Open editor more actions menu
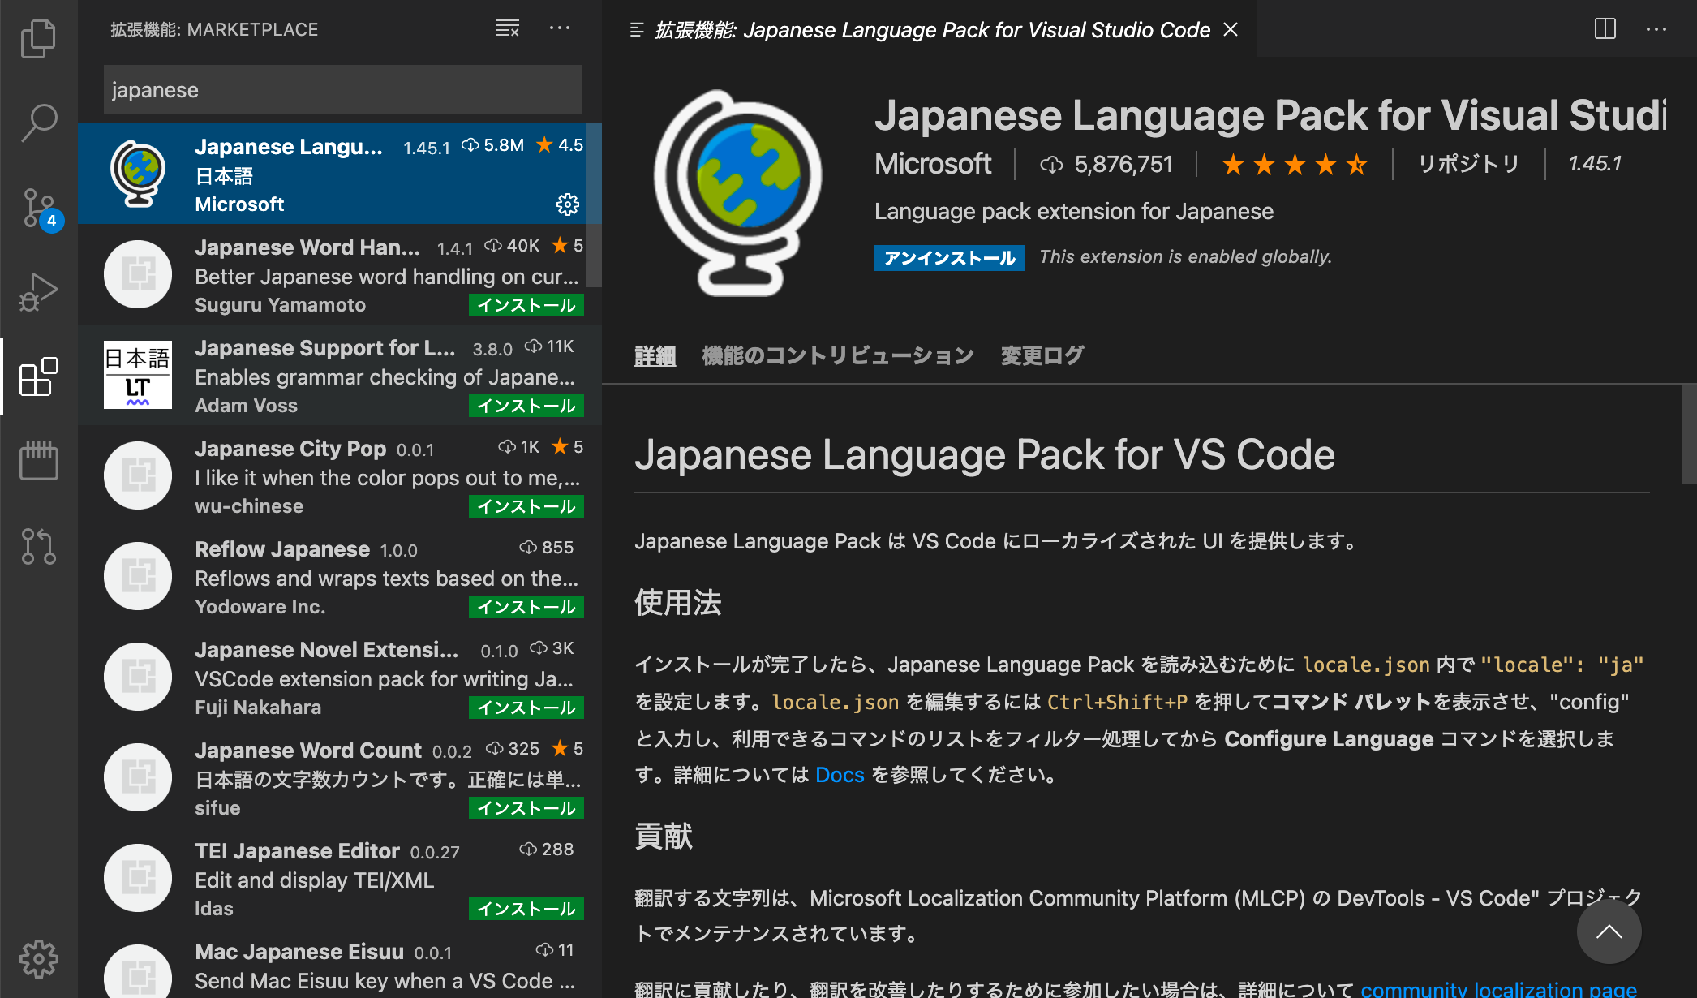Screen dimensions: 1697x998 click(1656, 29)
